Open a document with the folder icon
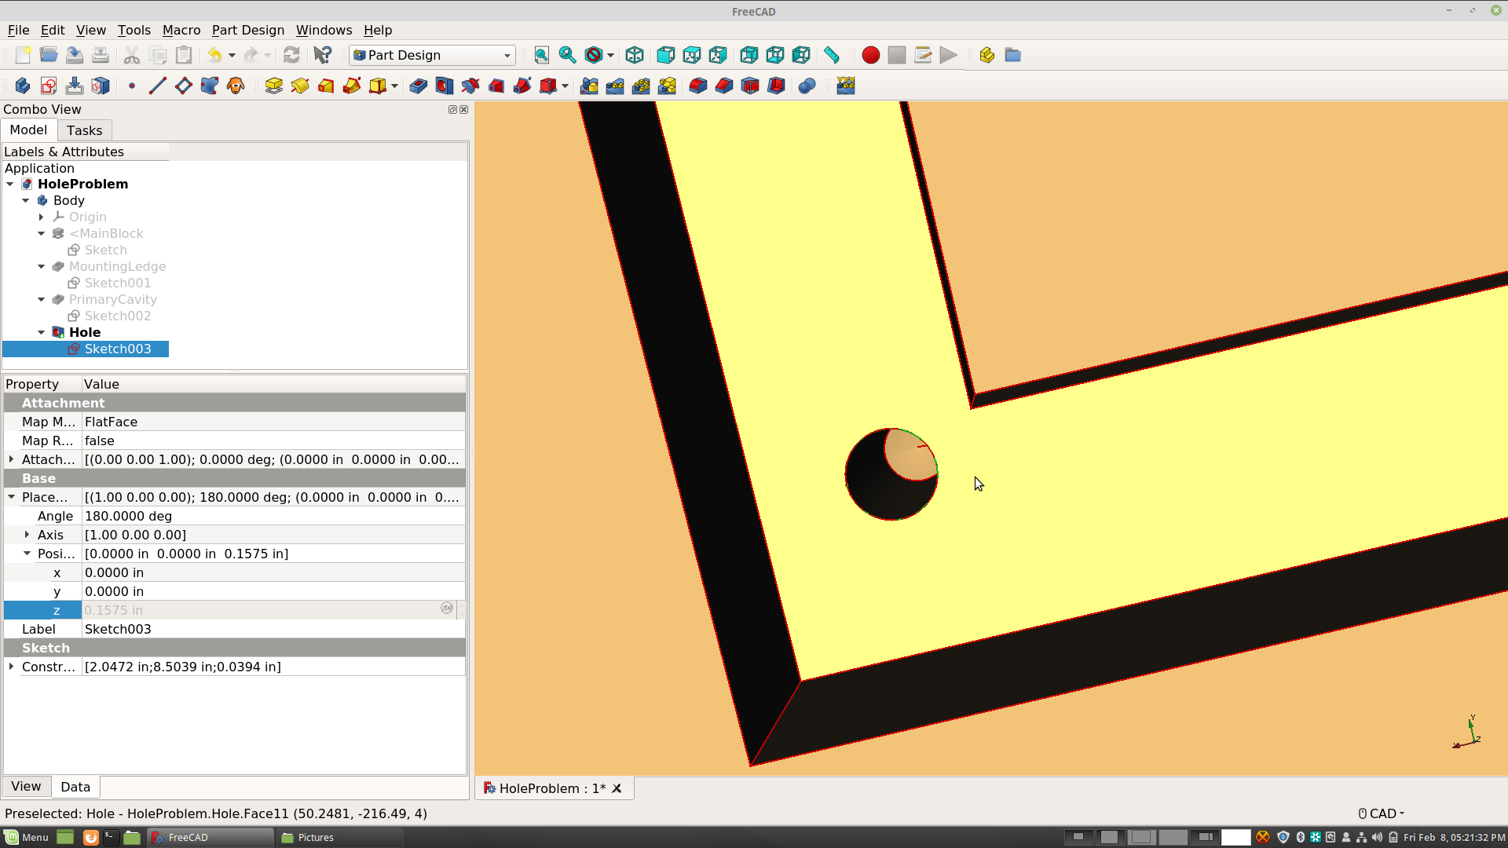This screenshot has width=1508, height=848. coord(49,55)
